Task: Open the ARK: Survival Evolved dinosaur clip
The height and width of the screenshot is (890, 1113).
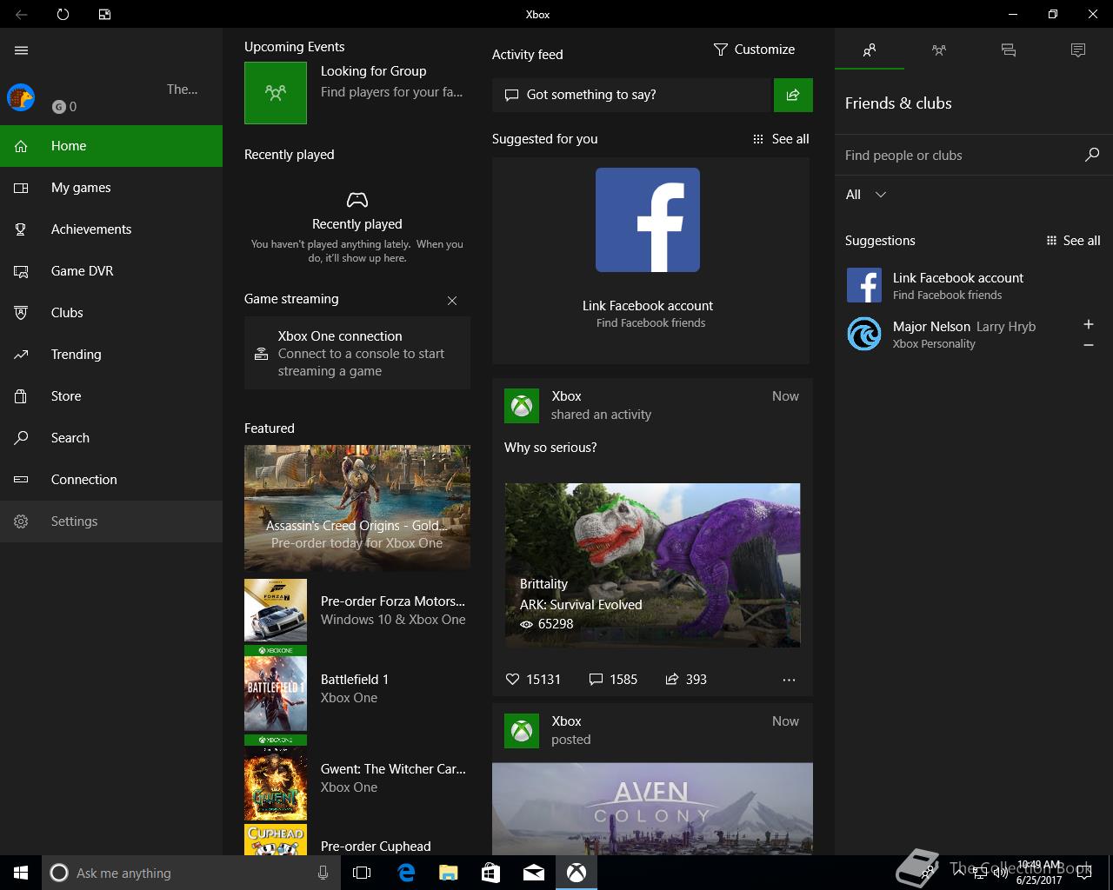Action: click(652, 565)
